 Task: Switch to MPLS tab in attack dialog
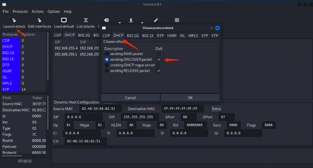coord(193,36)
